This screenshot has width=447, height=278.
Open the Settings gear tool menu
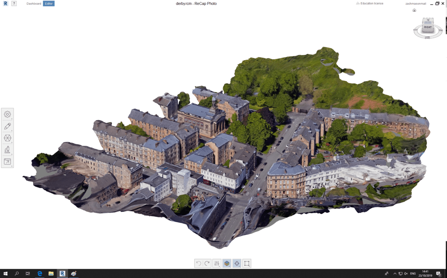(7, 114)
